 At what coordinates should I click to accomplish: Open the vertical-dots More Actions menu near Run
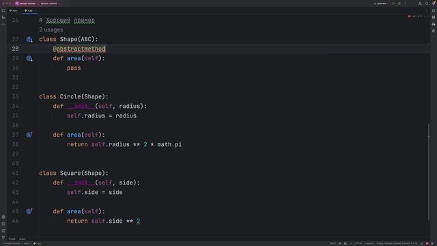pos(405,3)
